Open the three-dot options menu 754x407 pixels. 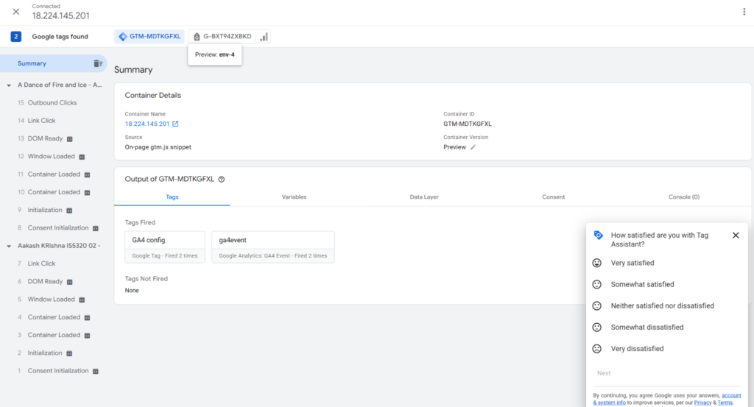tap(744, 12)
